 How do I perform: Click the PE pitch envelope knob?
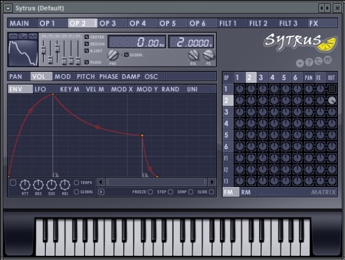(x=208, y=55)
